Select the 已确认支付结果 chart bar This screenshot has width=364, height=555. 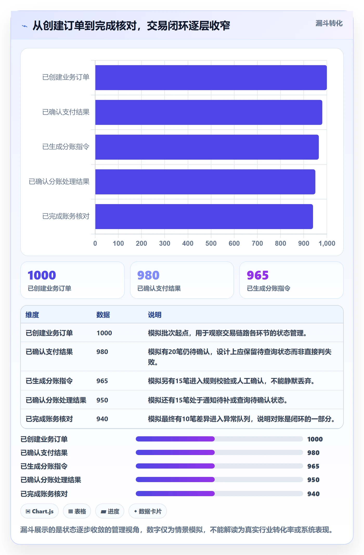point(209,112)
